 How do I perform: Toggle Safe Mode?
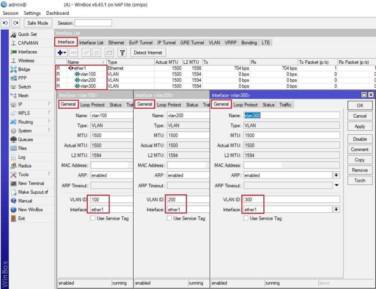coord(38,23)
